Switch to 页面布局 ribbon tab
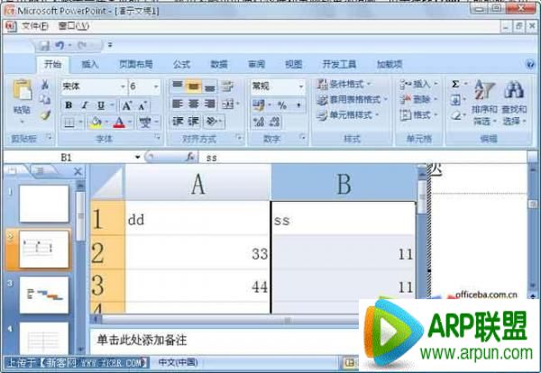Viewport: 541px width, 373px height. tap(135, 64)
